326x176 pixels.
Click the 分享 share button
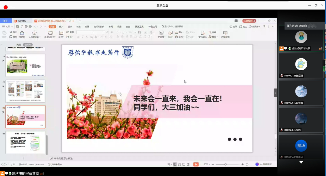(x=233, y=26)
